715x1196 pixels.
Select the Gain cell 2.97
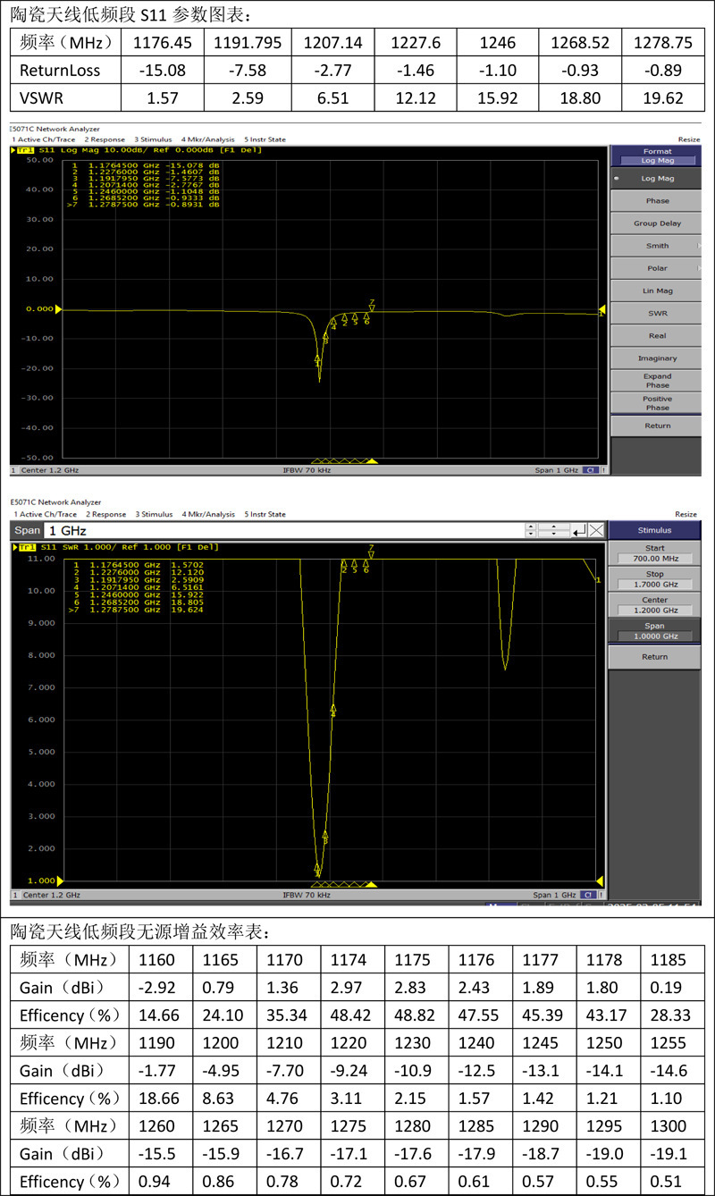tap(353, 989)
